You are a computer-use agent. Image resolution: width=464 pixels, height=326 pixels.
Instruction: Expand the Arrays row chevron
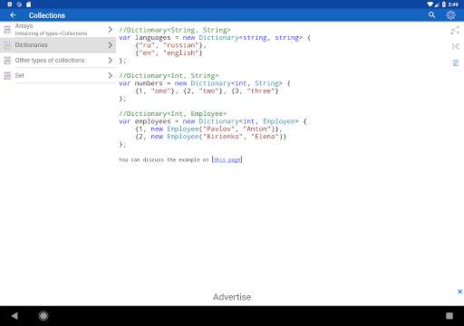point(111,30)
